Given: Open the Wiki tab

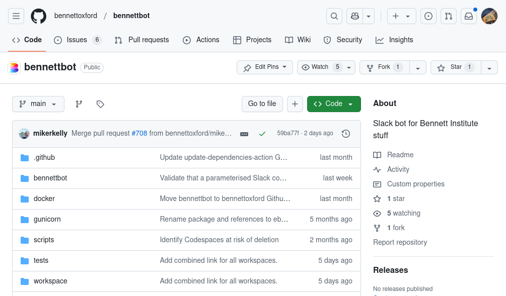Looking at the screenshot, I should coord(298,40).
